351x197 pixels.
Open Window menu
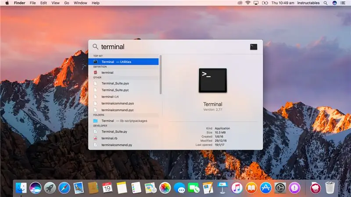(80, 3)
